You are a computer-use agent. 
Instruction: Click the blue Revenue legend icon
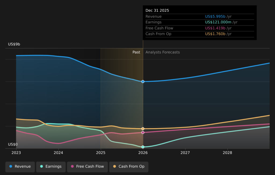coord(11,167)
